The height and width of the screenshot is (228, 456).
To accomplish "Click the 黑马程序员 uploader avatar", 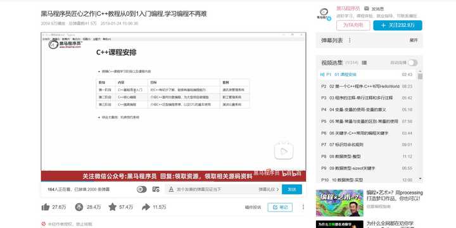I will [324, 14].
